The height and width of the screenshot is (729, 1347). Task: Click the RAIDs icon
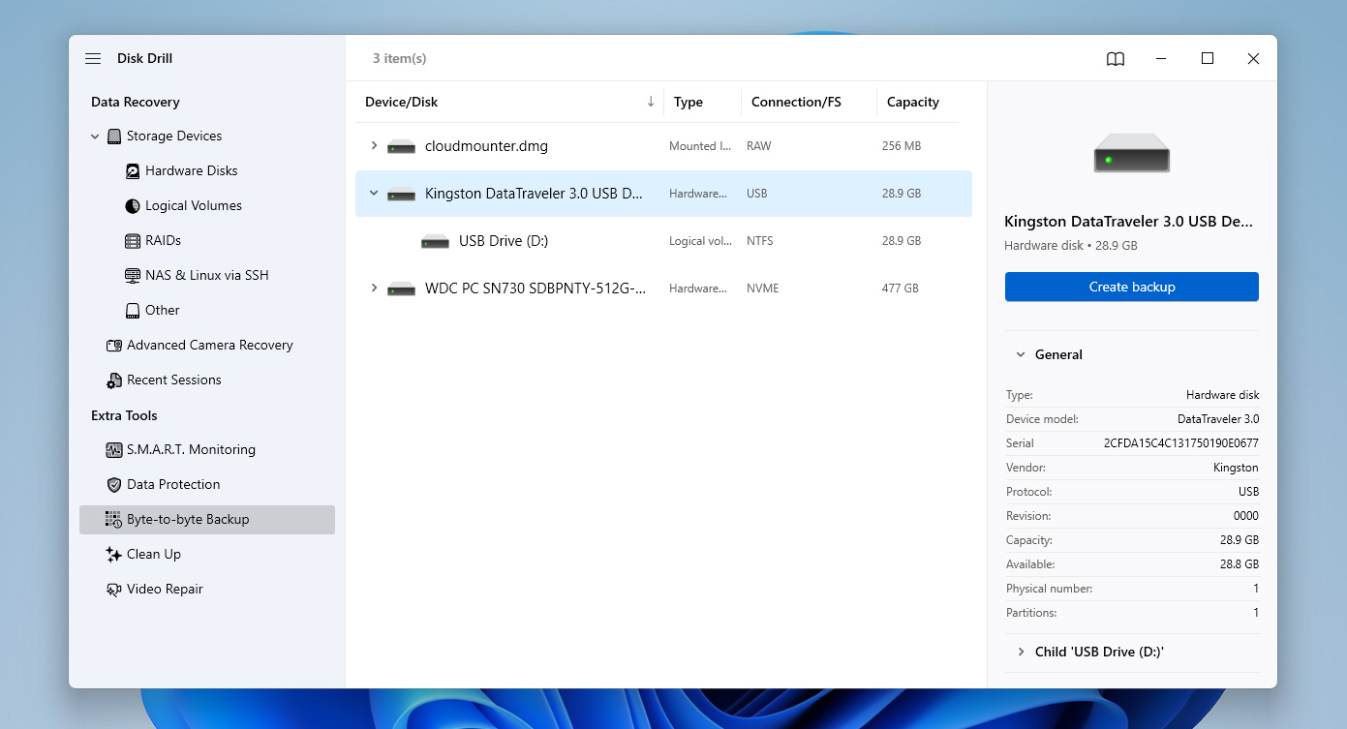(x=133, y=241)
